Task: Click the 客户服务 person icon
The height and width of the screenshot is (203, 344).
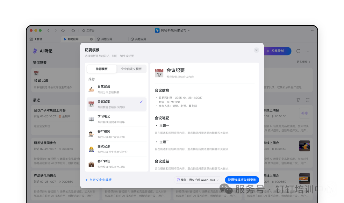Action: (91, 134)
